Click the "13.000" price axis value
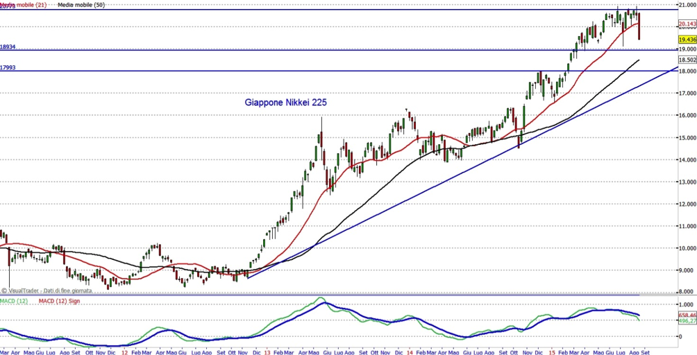The image size is (697, 355). [x=687, y=182]
